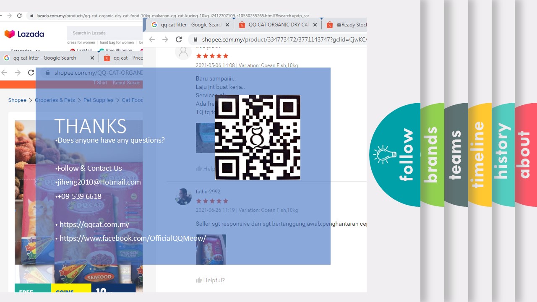This screenshot has width=537, height=302.
Task: Click '2021-06-26 11:19' review date
Action: point(215,210)
